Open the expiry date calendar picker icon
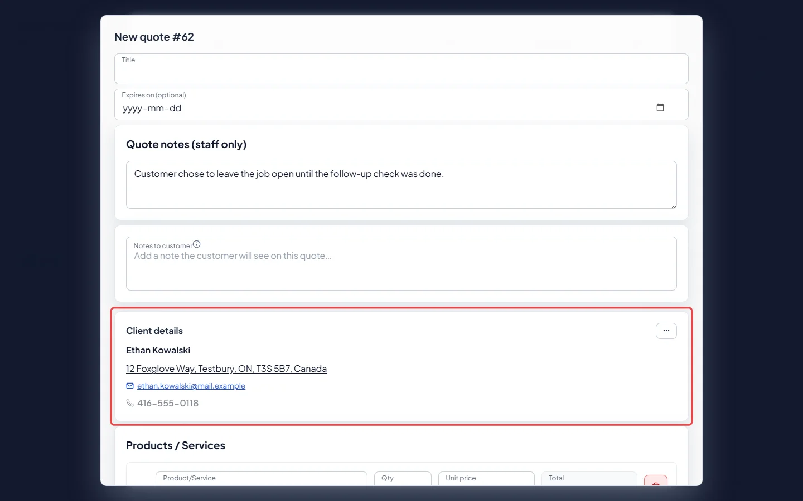This screenshot has height=501, width=803. click(660, 107)
